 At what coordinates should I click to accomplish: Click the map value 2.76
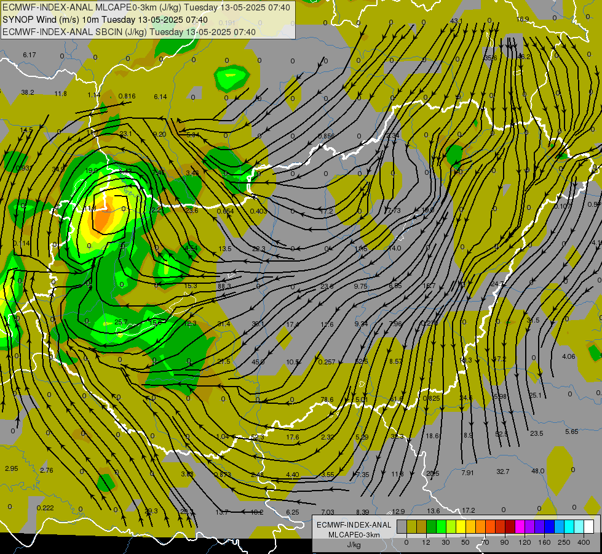point(47,470)
